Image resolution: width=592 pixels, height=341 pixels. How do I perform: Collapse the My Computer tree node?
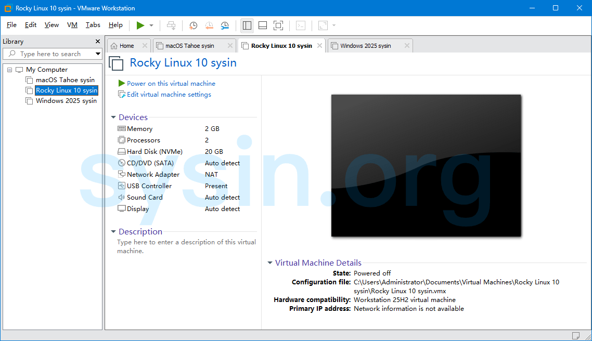coord(9,69)
